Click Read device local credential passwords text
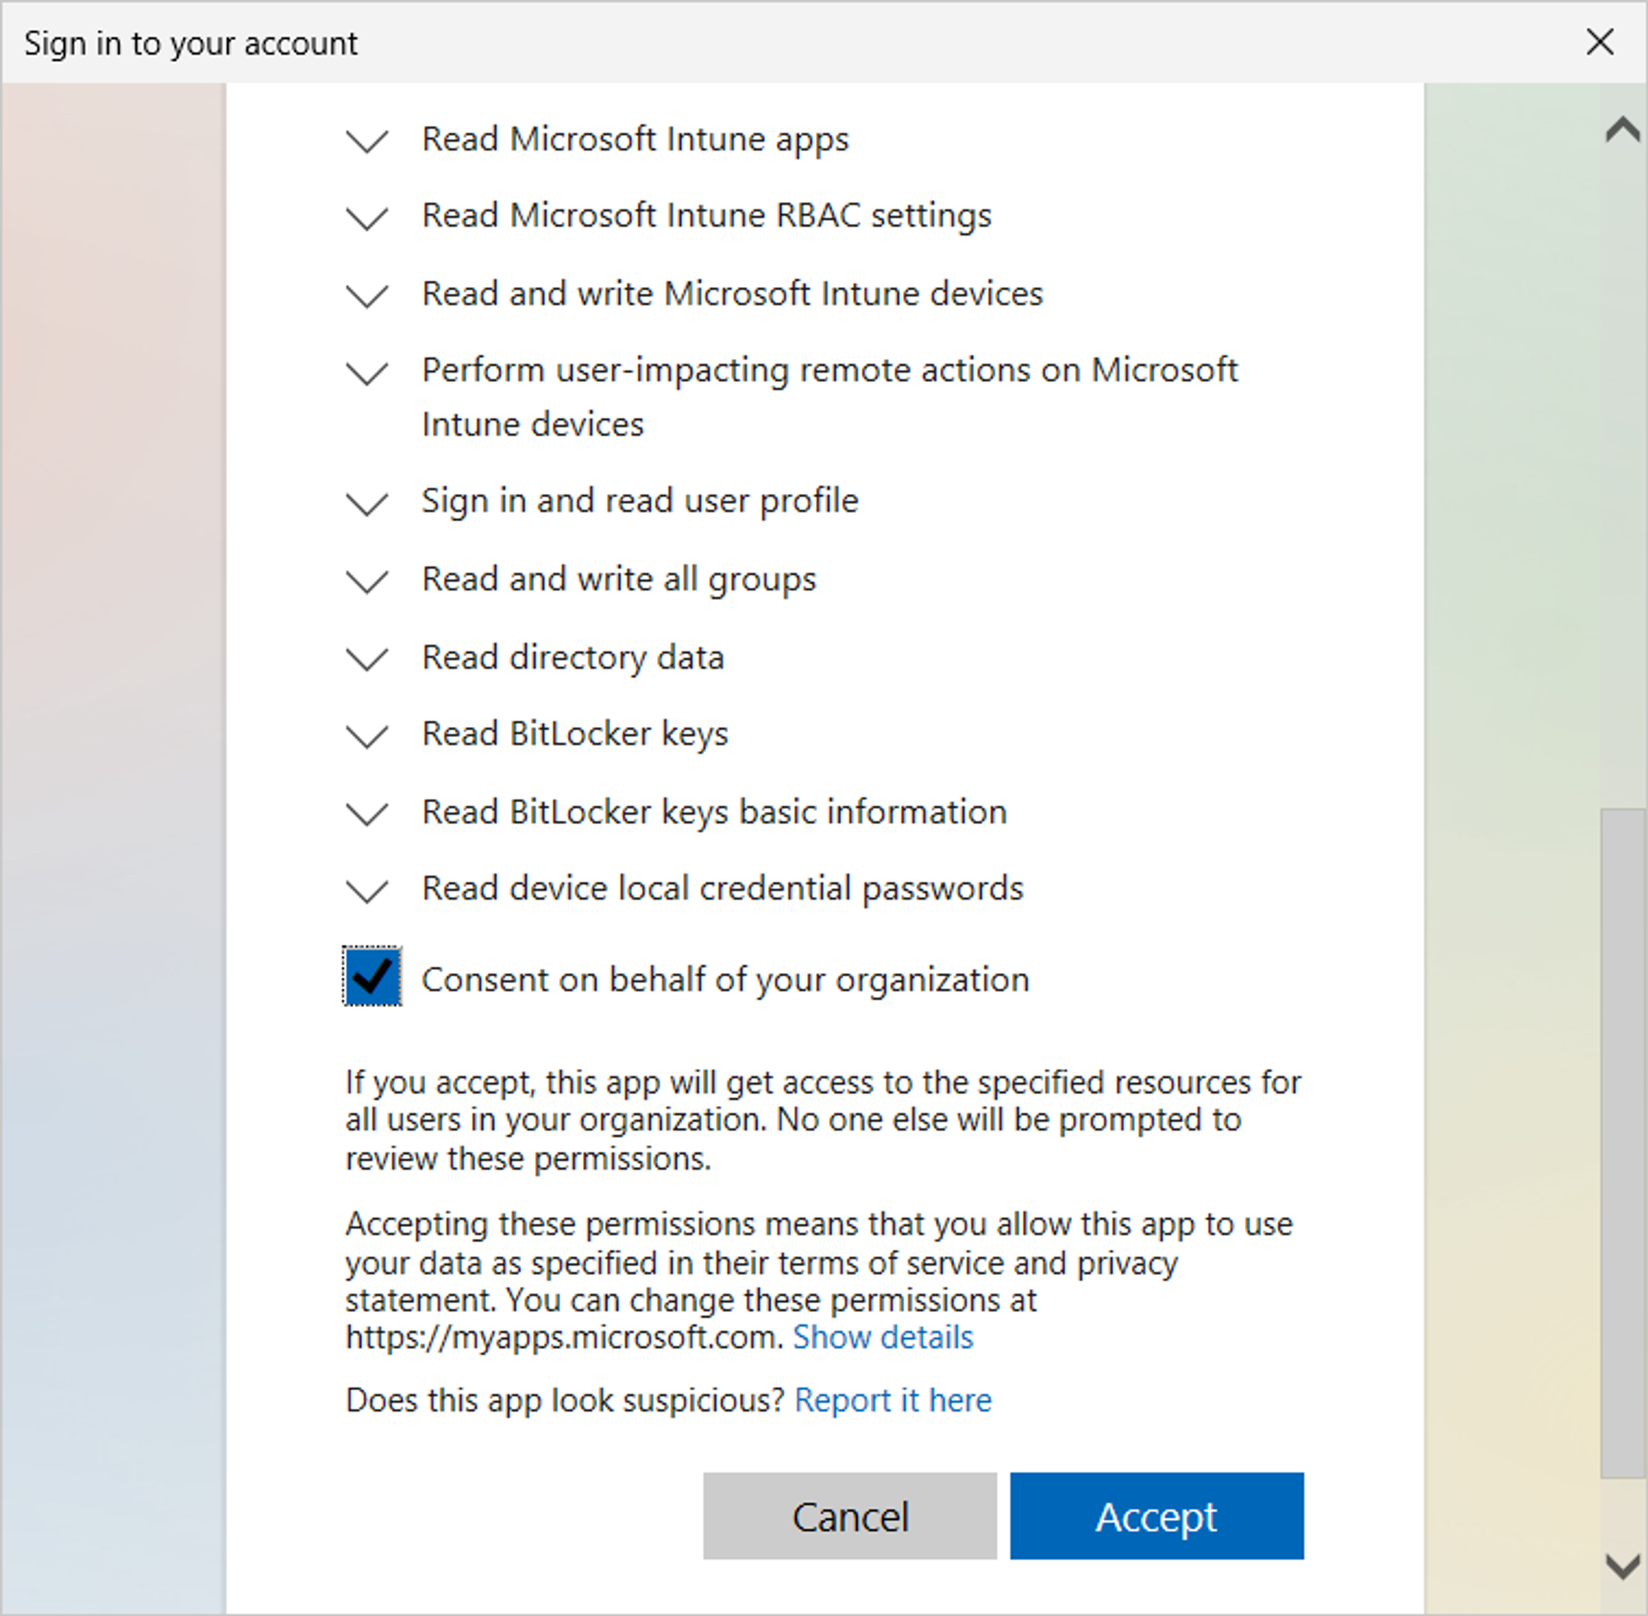 click(x=723, y=889)
